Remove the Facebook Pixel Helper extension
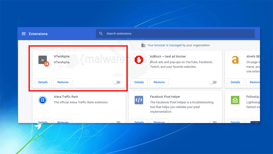This screenshot has width=273, height=154. click(x=159, y=121)
